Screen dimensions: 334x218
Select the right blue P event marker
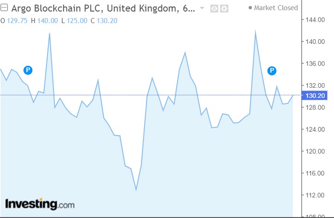[x=272, y=70]
